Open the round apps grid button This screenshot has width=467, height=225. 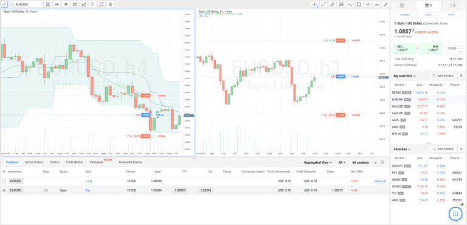[455, 213]
